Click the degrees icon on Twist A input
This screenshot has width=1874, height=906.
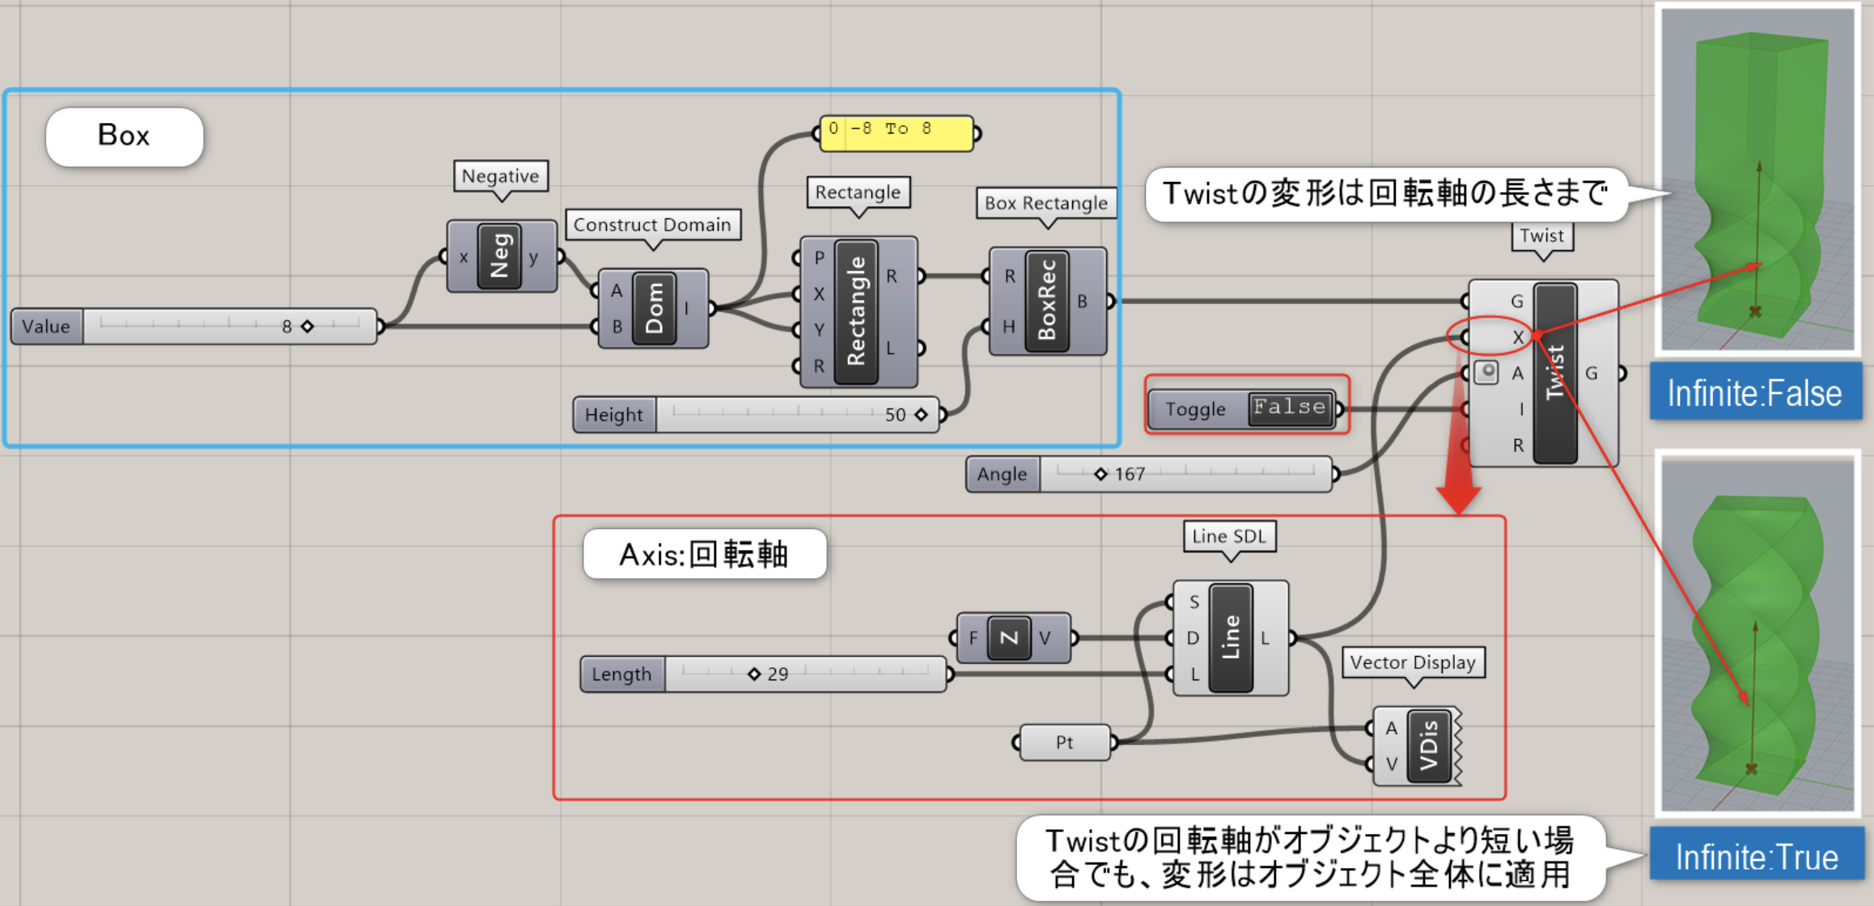(x=1486, y=373)
